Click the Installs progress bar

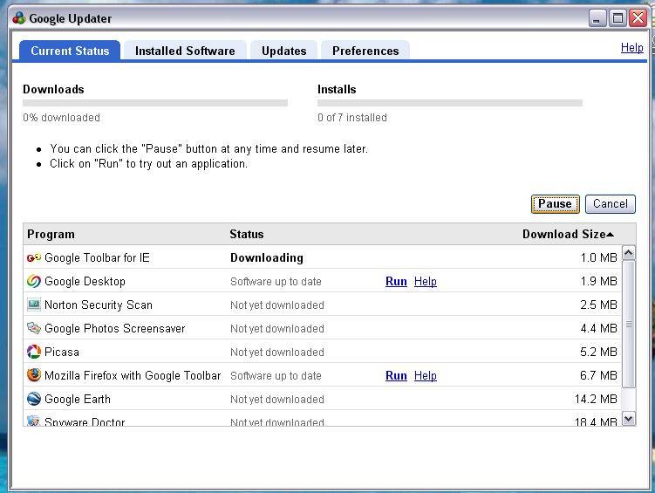[450, 103]
